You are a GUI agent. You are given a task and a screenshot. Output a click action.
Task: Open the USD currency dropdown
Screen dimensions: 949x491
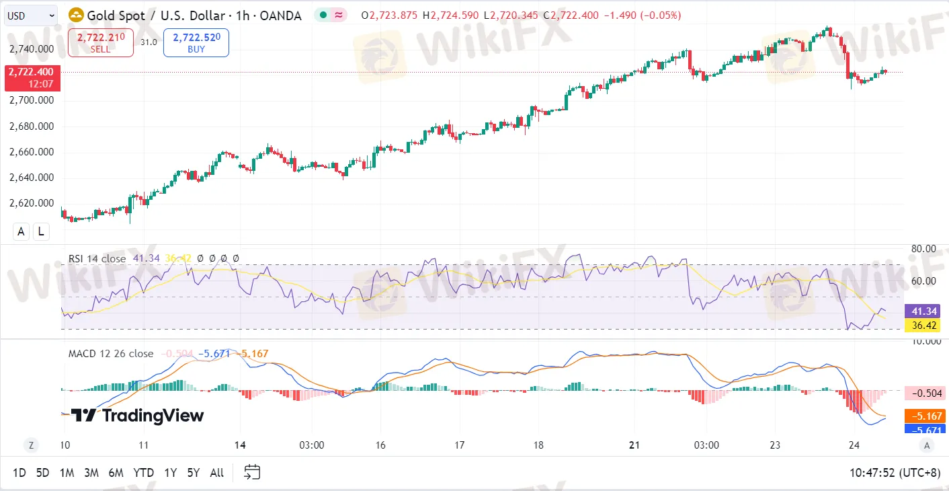pos(31,15)
